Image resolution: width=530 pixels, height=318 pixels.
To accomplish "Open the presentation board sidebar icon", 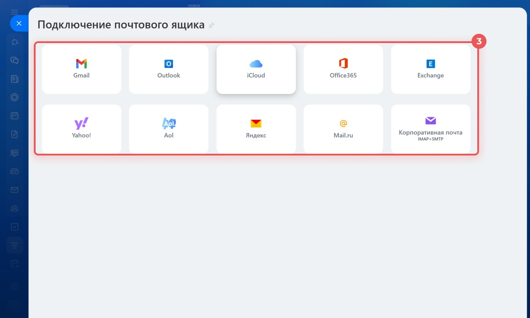I will [x=15, y=153].
